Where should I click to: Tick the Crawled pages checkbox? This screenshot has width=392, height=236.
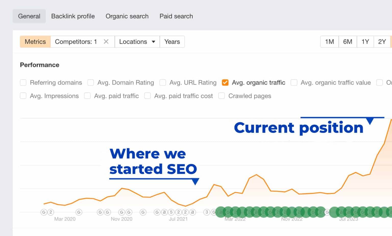(222, 96)
